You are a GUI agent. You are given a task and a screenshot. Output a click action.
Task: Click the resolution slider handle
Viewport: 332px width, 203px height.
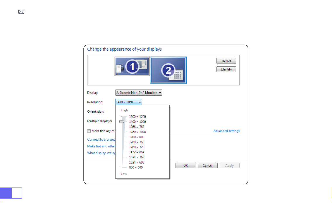(x=121, y=121)
